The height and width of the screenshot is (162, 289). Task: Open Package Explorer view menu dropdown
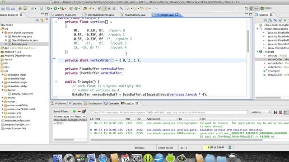pos(47,19)
